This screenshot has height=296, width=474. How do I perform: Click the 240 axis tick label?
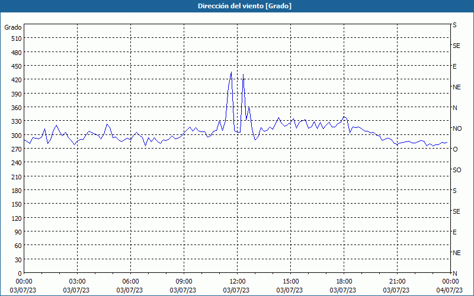(x=17, y=163)
